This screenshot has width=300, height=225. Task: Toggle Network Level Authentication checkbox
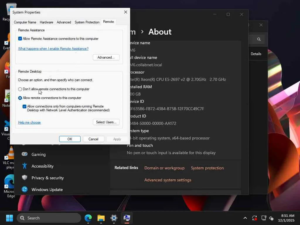24,106
